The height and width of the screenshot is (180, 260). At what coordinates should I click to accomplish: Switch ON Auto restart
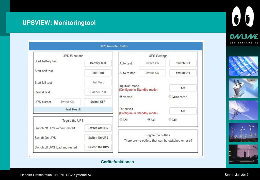pos(152,73)
